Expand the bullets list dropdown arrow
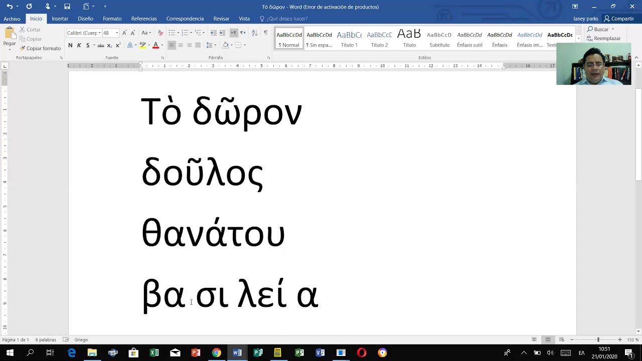Screen dimensions: 642x361 [178, 33]
